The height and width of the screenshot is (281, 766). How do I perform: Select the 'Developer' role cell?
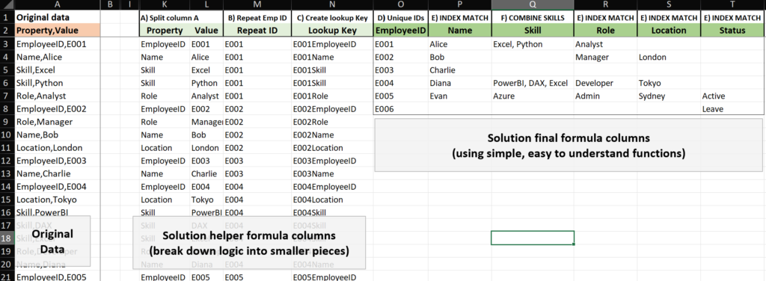(605, 83)
